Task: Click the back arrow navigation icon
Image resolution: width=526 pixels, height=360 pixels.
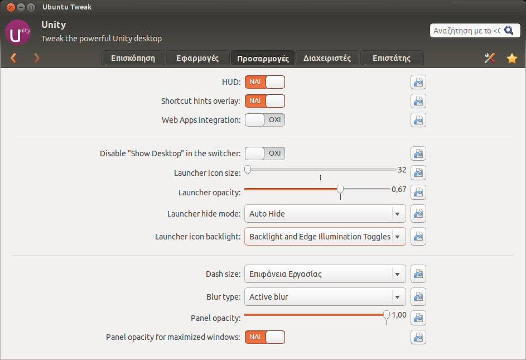Action: tap(13, 58)
